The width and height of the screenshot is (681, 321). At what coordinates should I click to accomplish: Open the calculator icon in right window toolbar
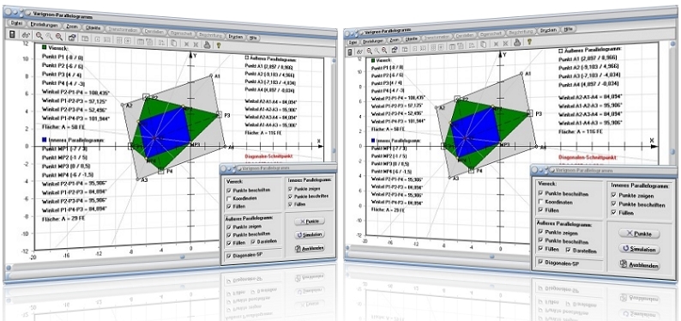click(x=350, y=51)
